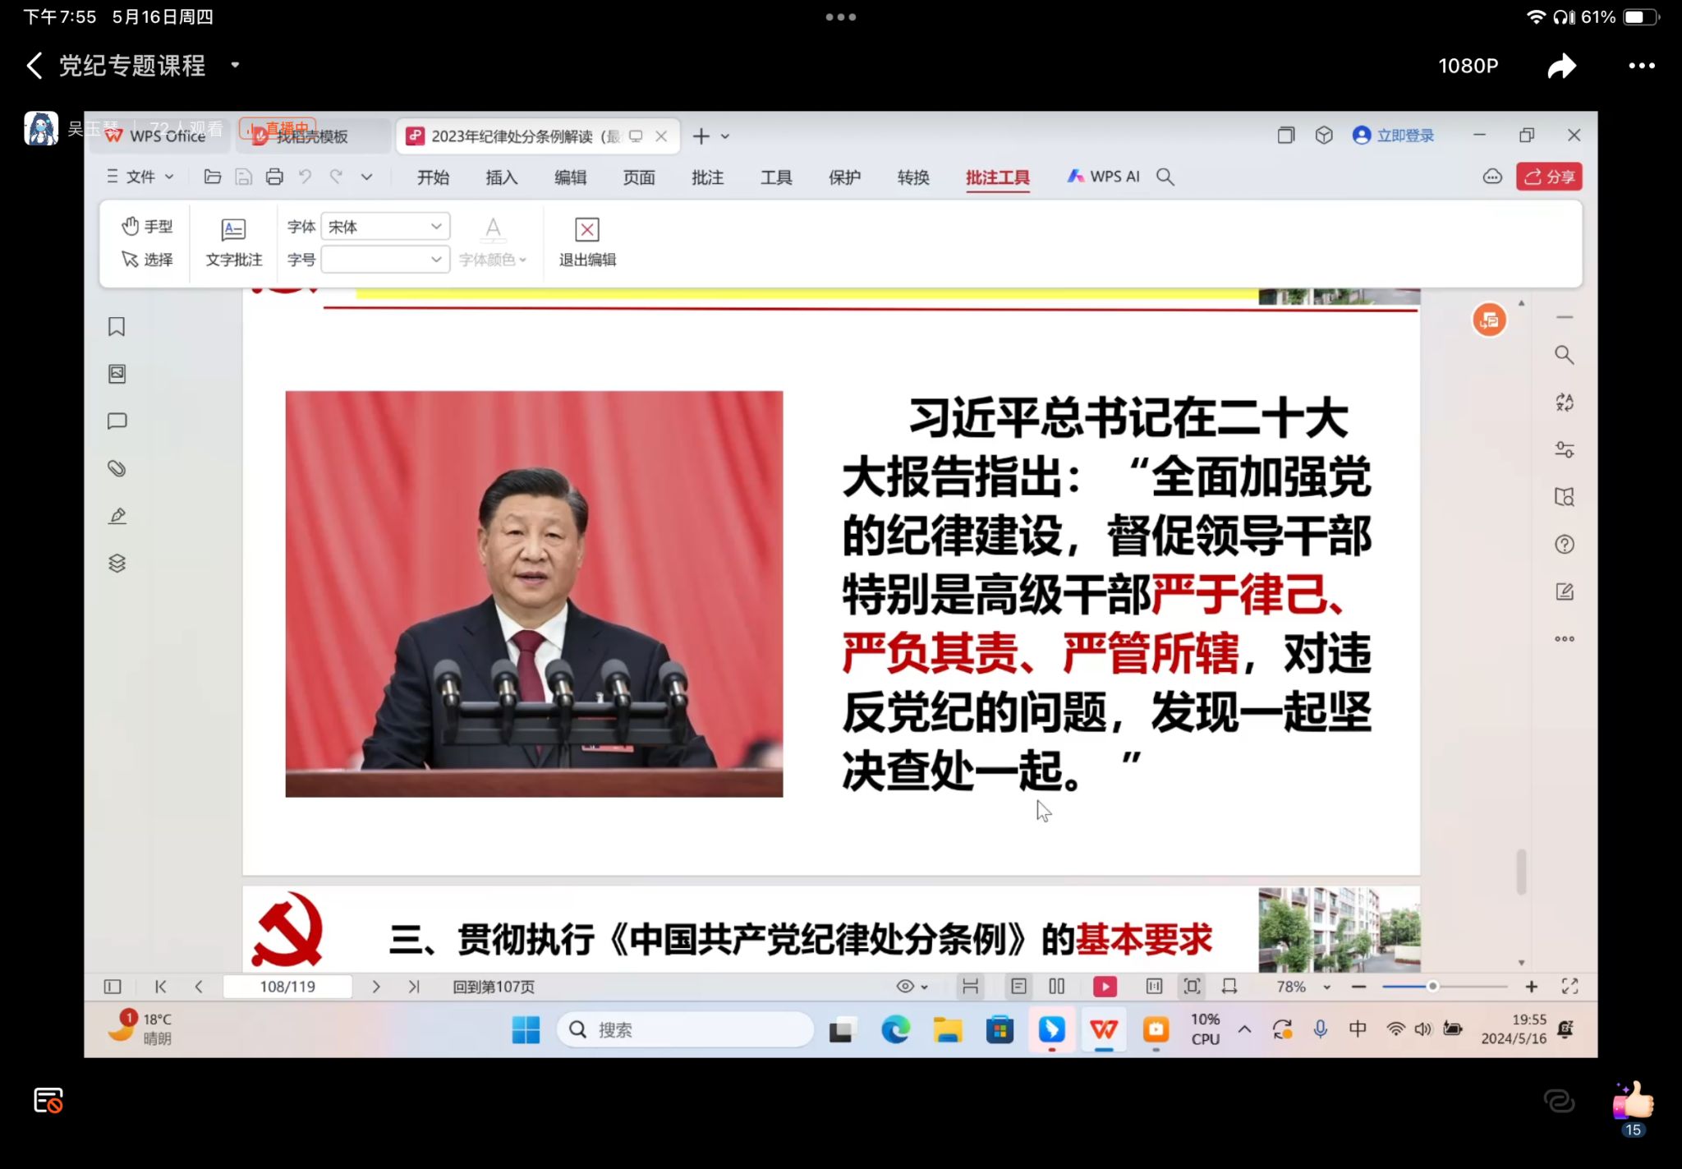This screenshot has height=1169, width=1682.
Task: Toggle the eye protection view mode
Action: [x=905, y=987]
